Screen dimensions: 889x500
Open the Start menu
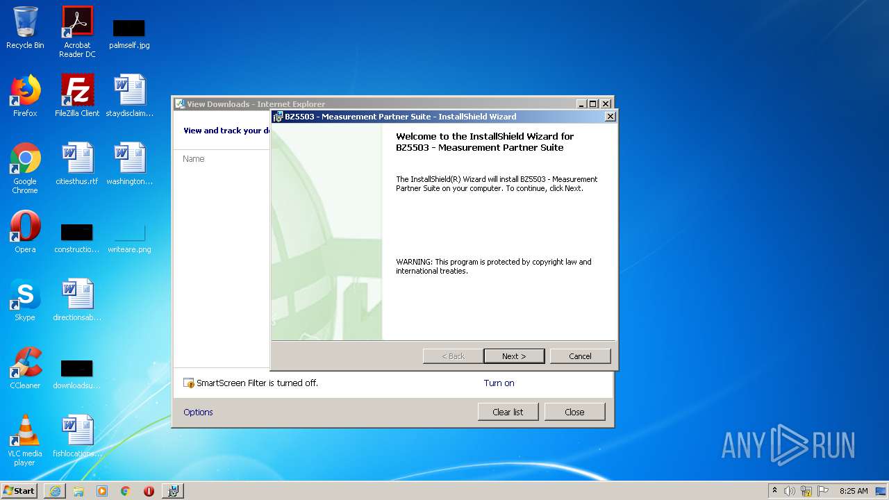point(19,491)
